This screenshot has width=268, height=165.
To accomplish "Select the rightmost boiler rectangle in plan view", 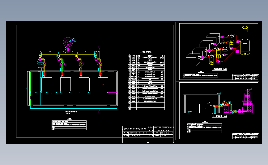I will click(103, 85).
